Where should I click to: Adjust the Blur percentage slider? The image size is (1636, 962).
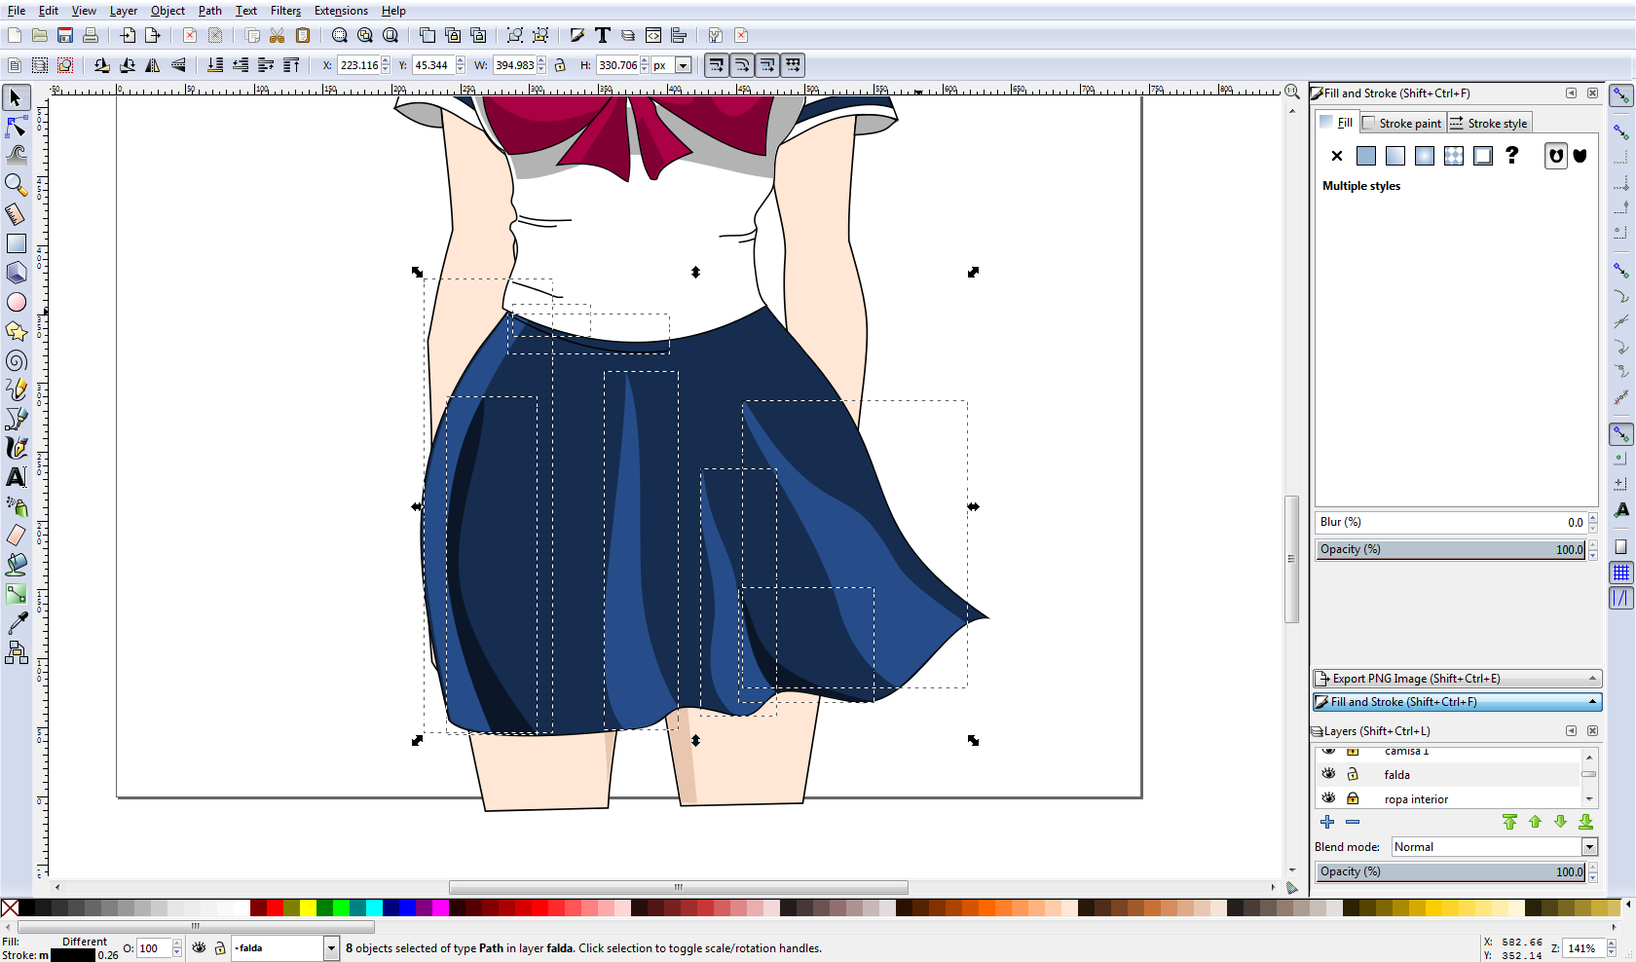click(1451, 522)
